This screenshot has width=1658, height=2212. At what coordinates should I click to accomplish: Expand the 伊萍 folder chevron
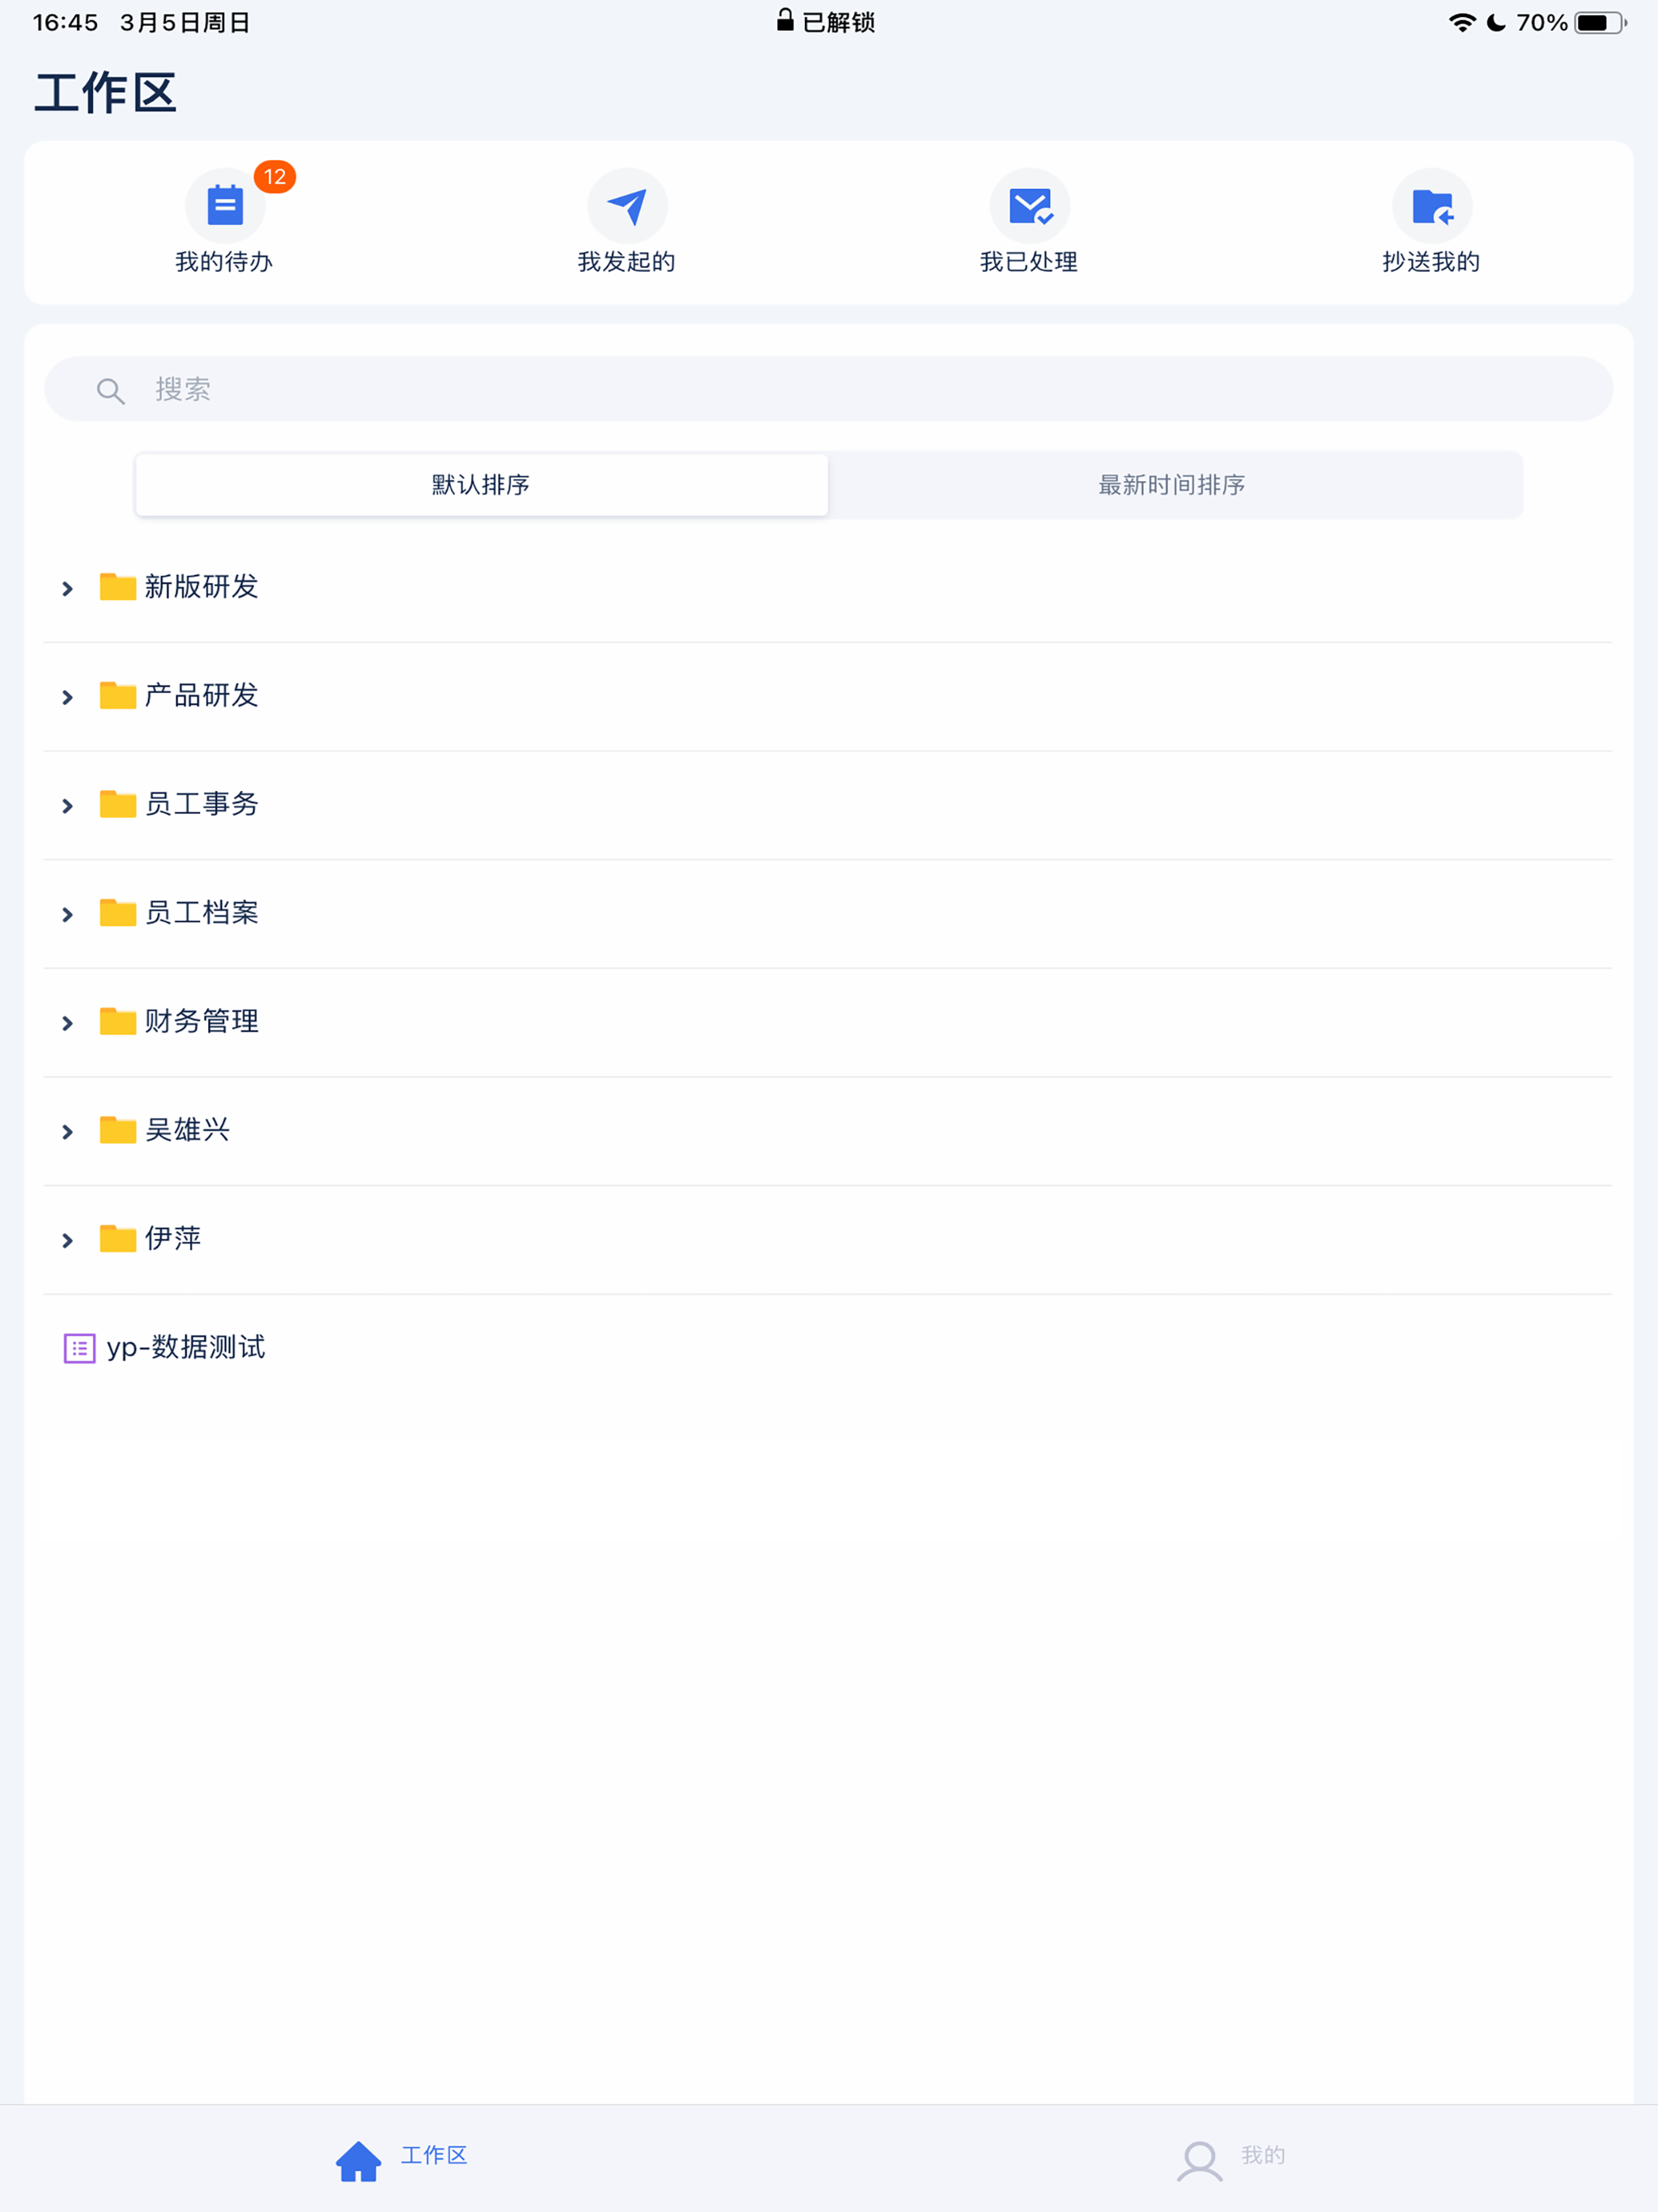pyautogui.click(x=67, y=1240)
